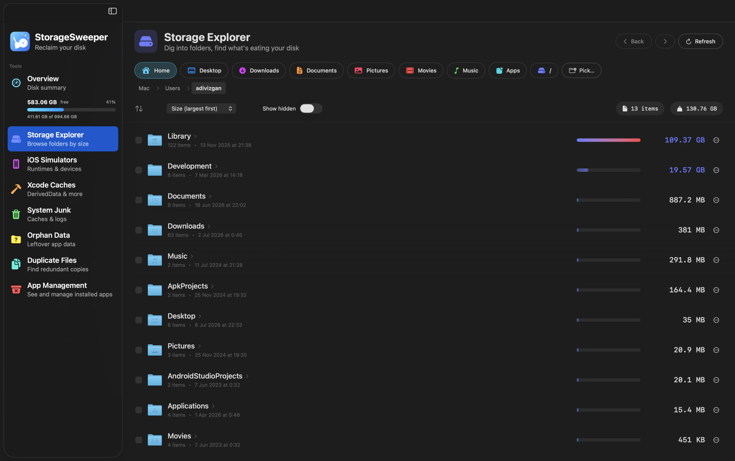The image size is (735, 461).
Task: Click the Library folder icon
Action: (x=155, y=140)
